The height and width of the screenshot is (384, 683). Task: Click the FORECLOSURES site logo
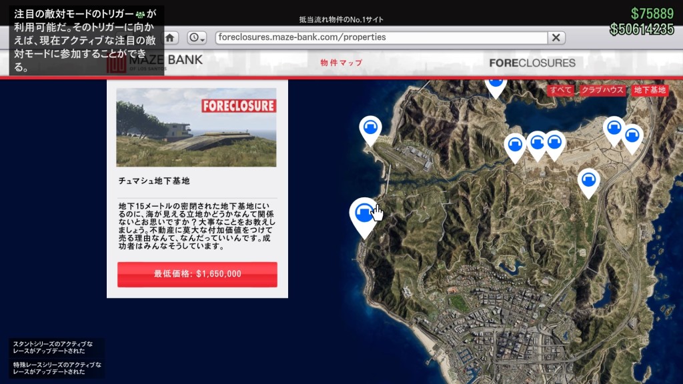[x=532, y=63]
